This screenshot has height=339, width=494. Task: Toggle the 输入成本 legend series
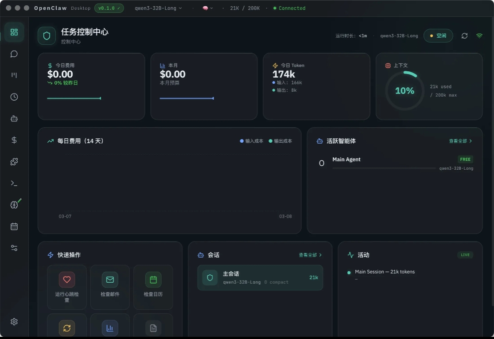point(252,141)
